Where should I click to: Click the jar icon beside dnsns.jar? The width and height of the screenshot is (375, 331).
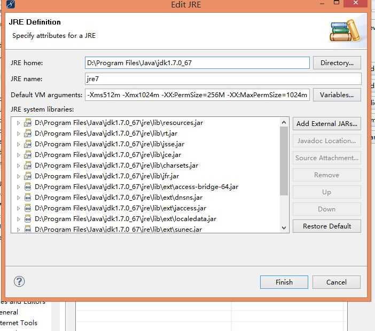pos(28,198)
